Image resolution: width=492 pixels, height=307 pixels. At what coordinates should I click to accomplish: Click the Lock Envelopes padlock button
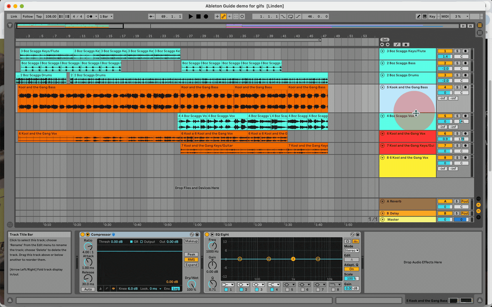tap(406, 45)
